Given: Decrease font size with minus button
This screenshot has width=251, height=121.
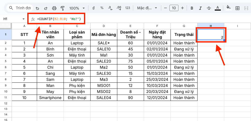Looking at the screenshot, I should click(165, 8).
